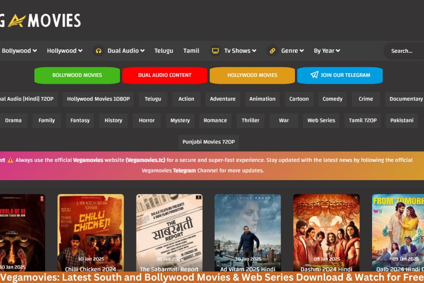
Task: Open the By Year dropdown
Action: coord(327,50)
